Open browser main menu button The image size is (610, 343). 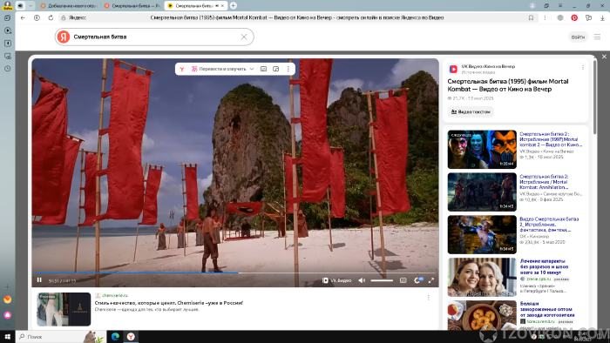pos(560,6)
